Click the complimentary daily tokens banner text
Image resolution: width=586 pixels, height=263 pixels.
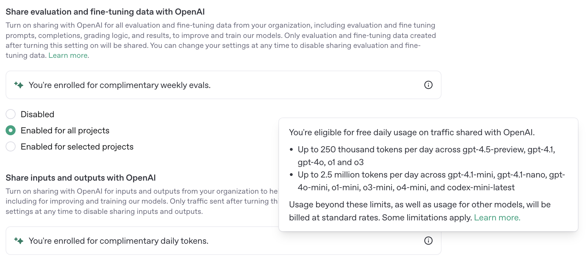pyautogui.click(x=118, y=241)
